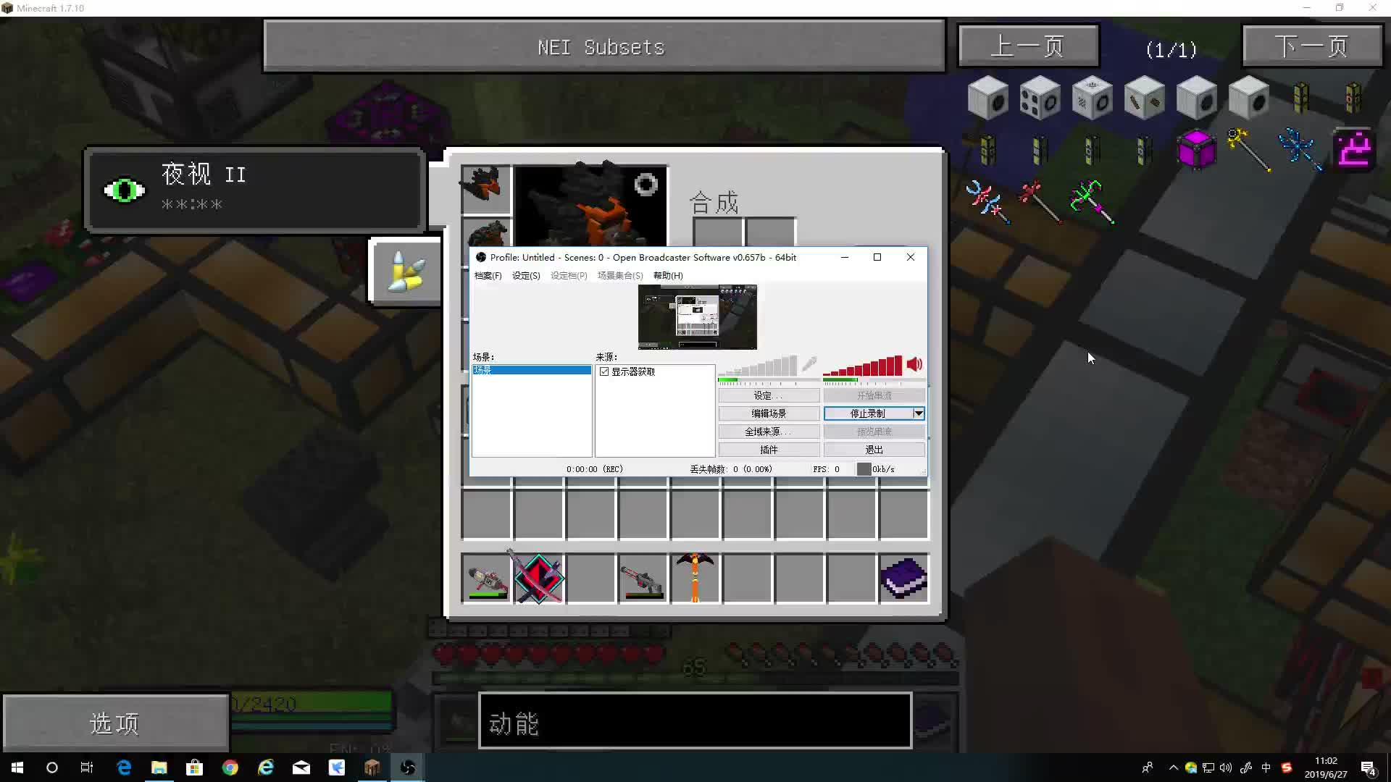The width and height of the screenshot is (1391, 782).
Task: Click the OBS preview thumbnail
Action: click(697, 317)
